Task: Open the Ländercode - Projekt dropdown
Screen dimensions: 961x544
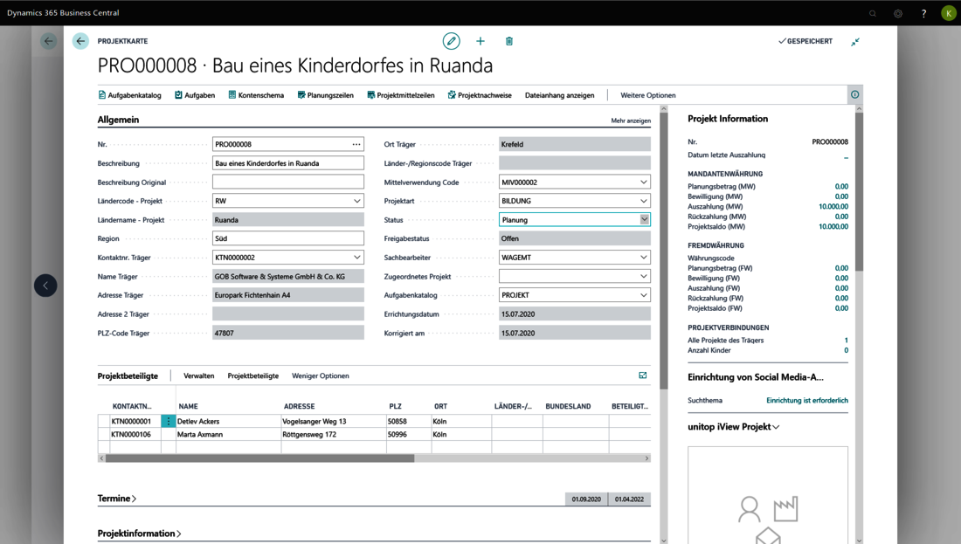Action: pyautogui.click(x=356, y=201)
